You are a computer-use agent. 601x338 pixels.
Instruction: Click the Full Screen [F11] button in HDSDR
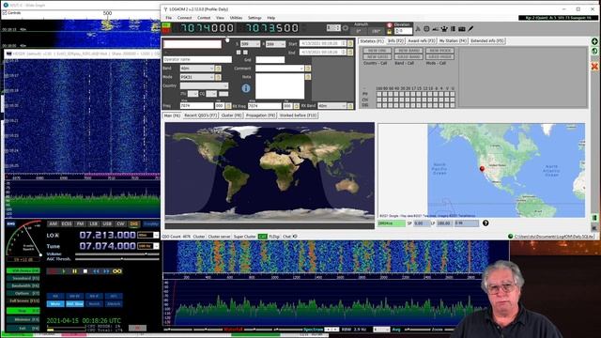23,300
